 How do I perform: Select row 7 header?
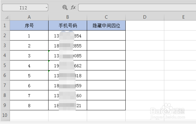[x=5, y=85]
